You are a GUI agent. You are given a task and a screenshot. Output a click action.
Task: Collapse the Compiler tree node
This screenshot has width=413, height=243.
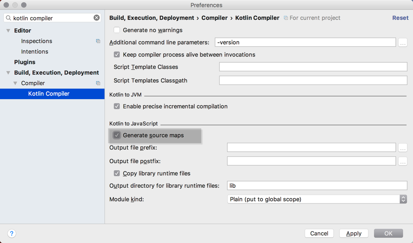click(x=15, y=83)
